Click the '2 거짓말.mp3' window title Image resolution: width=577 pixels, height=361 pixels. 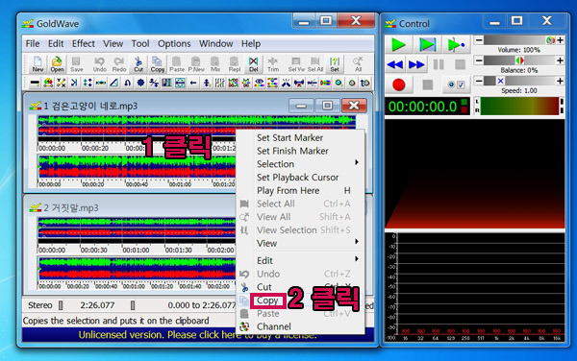[x=71, y=207]
